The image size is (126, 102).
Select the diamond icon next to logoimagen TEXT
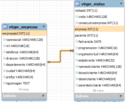(4, 83)
